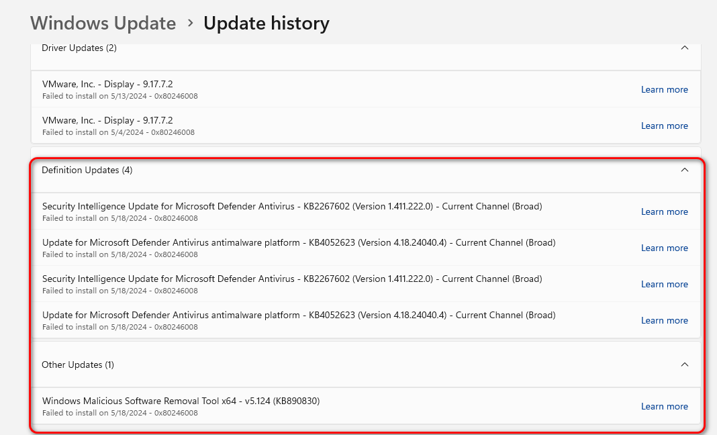Select the Driver Updates (2) header text
Image resolution: width=717 pixels, height=435 pixels.
pos(79,48)
